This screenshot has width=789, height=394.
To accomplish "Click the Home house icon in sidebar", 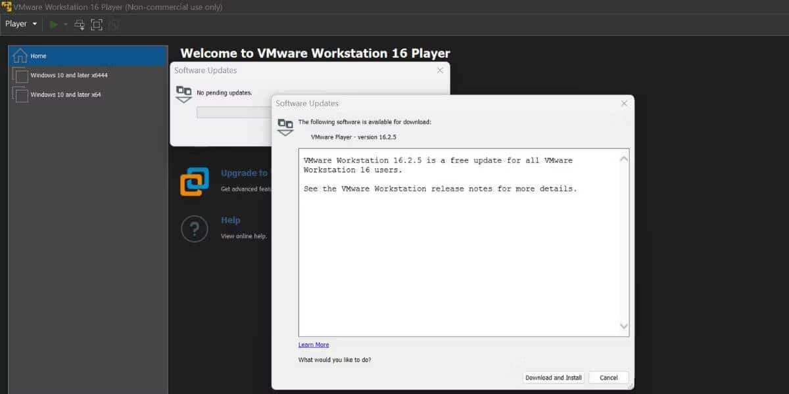I will 22,56.
